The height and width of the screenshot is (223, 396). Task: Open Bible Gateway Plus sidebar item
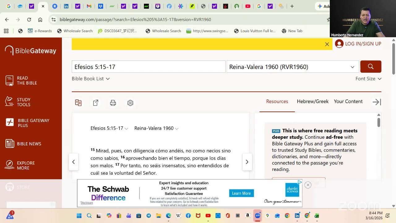pos(28,123)
